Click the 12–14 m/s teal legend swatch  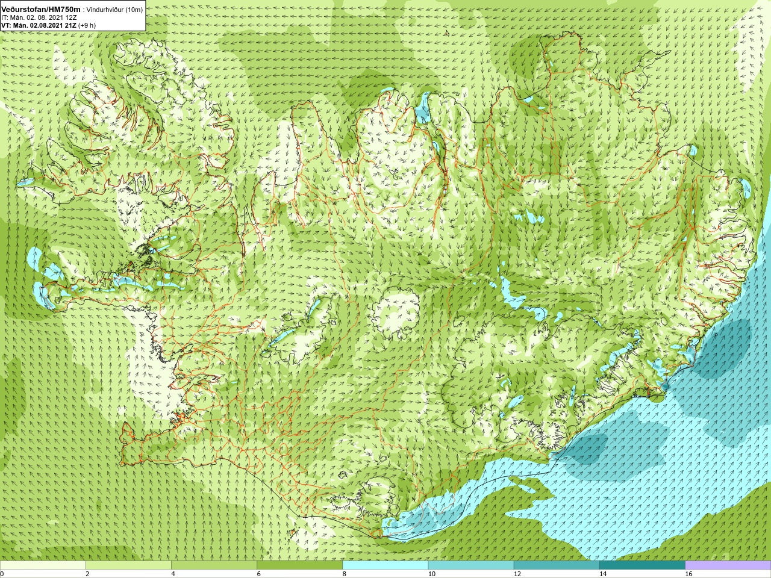click(557, 565)
